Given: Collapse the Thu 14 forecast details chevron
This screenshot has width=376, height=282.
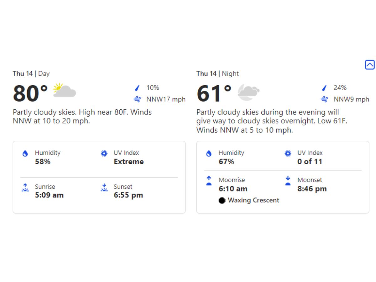Looking at the screenshot, I should click(x=370, y=65).
